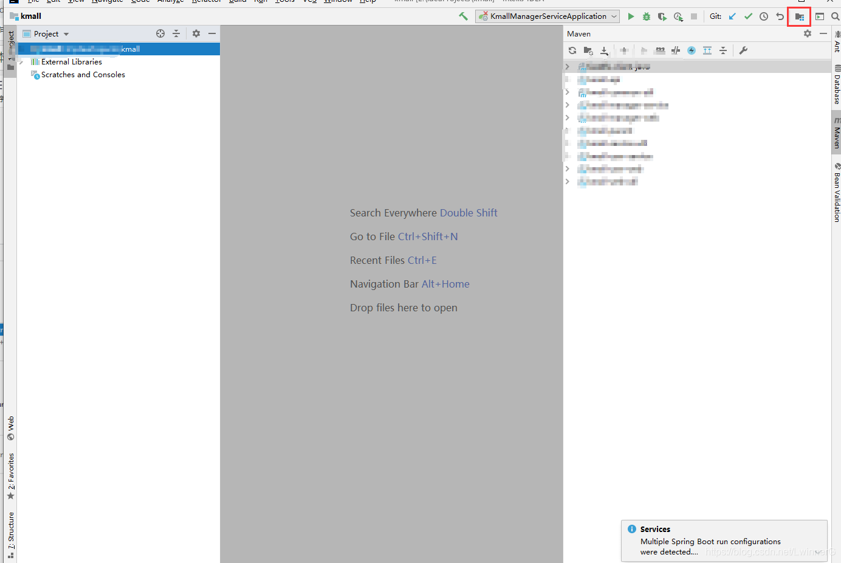Image resolution: width=841 pixels, height=563 pixels.
Task: Open the Ant side tab
Action: pos(837,41)
